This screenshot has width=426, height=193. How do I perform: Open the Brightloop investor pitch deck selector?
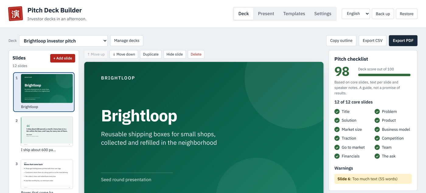point(63,41)
